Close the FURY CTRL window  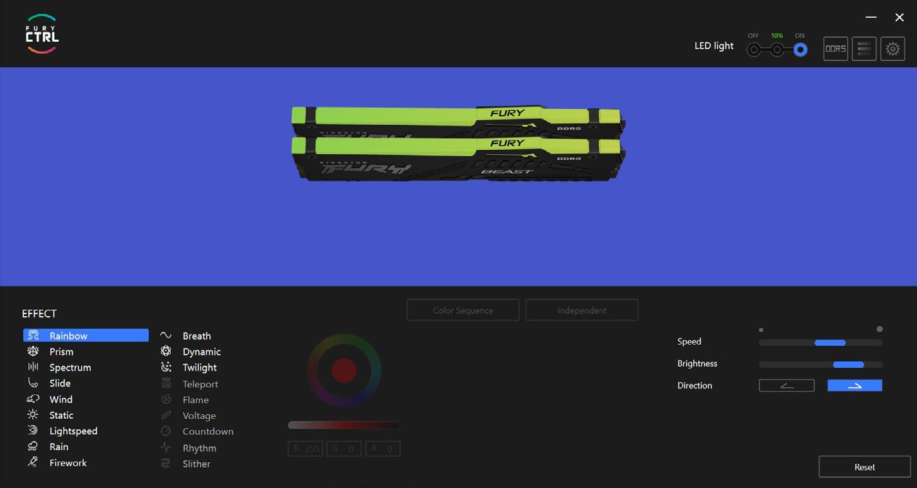point(899,18)
